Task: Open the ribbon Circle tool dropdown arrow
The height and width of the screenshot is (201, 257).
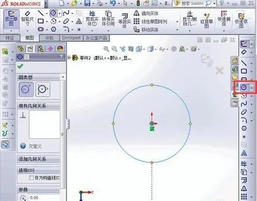Action: (60, 13)
